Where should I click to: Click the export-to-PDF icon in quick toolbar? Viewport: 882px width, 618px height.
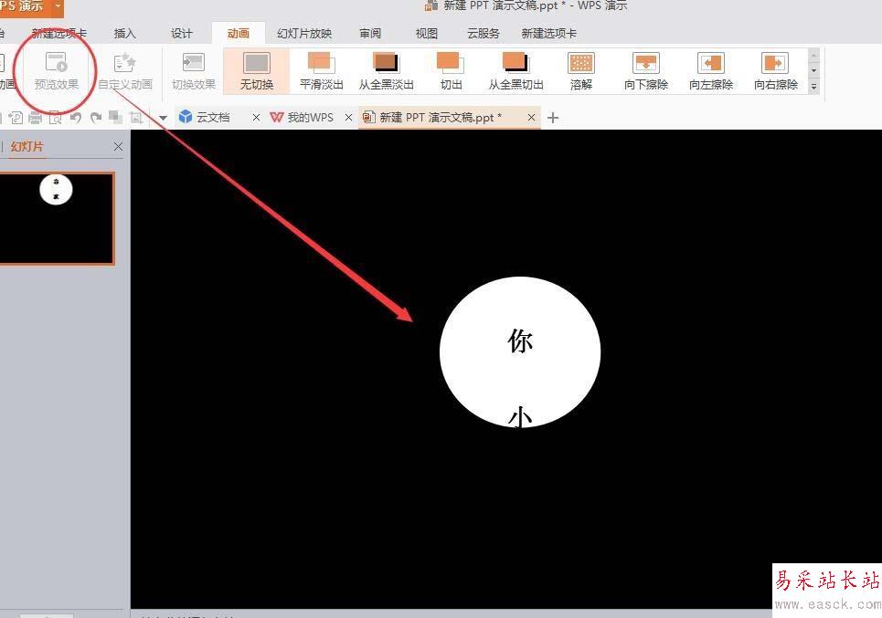16,118
